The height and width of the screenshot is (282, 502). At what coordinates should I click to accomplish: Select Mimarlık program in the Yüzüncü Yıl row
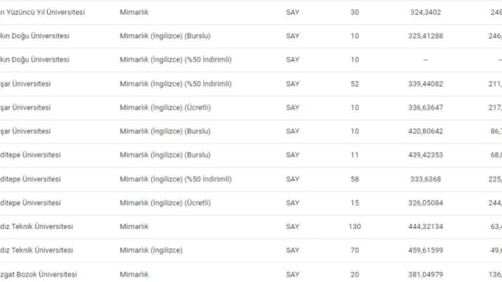click(x=134, y=12)
